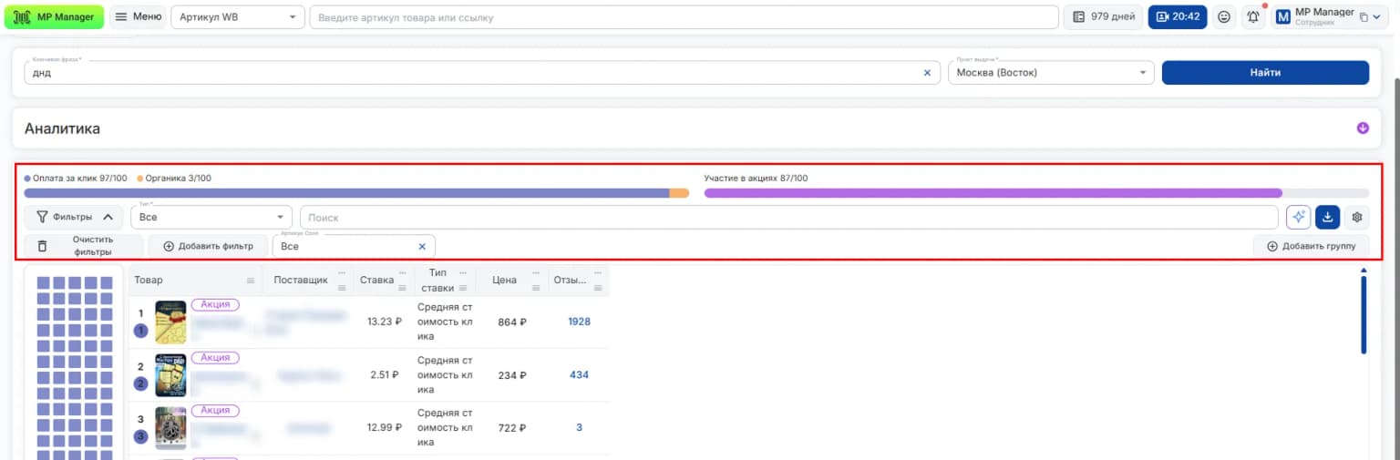Open the Москва (Восток) pickup point dropdown
The height and width of the screenshot is (460, 1400).
click(1051, 73)
